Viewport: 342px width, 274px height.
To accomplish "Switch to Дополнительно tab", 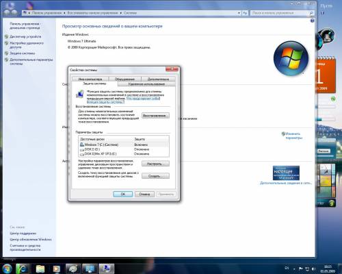I will point(158,79).
